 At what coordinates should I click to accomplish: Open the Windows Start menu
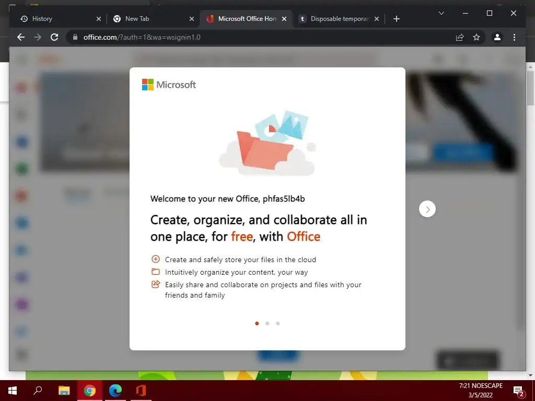pyautogui.click(x=13, y=391)
